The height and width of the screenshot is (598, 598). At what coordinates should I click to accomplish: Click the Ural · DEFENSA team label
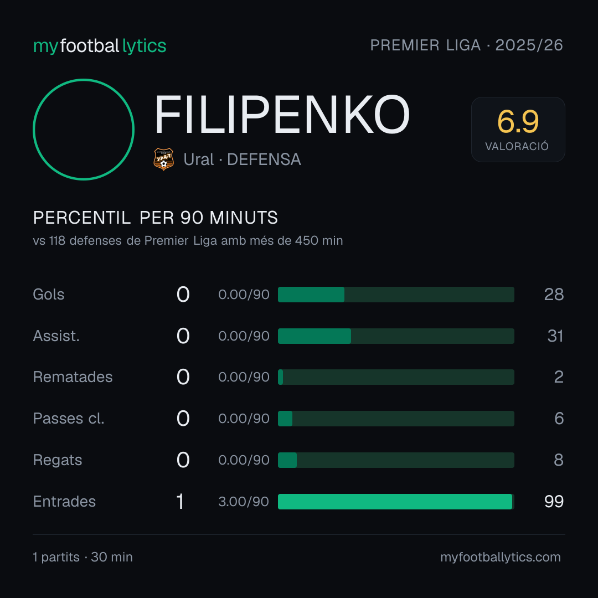pyautogui.click(x=242, y=159)
